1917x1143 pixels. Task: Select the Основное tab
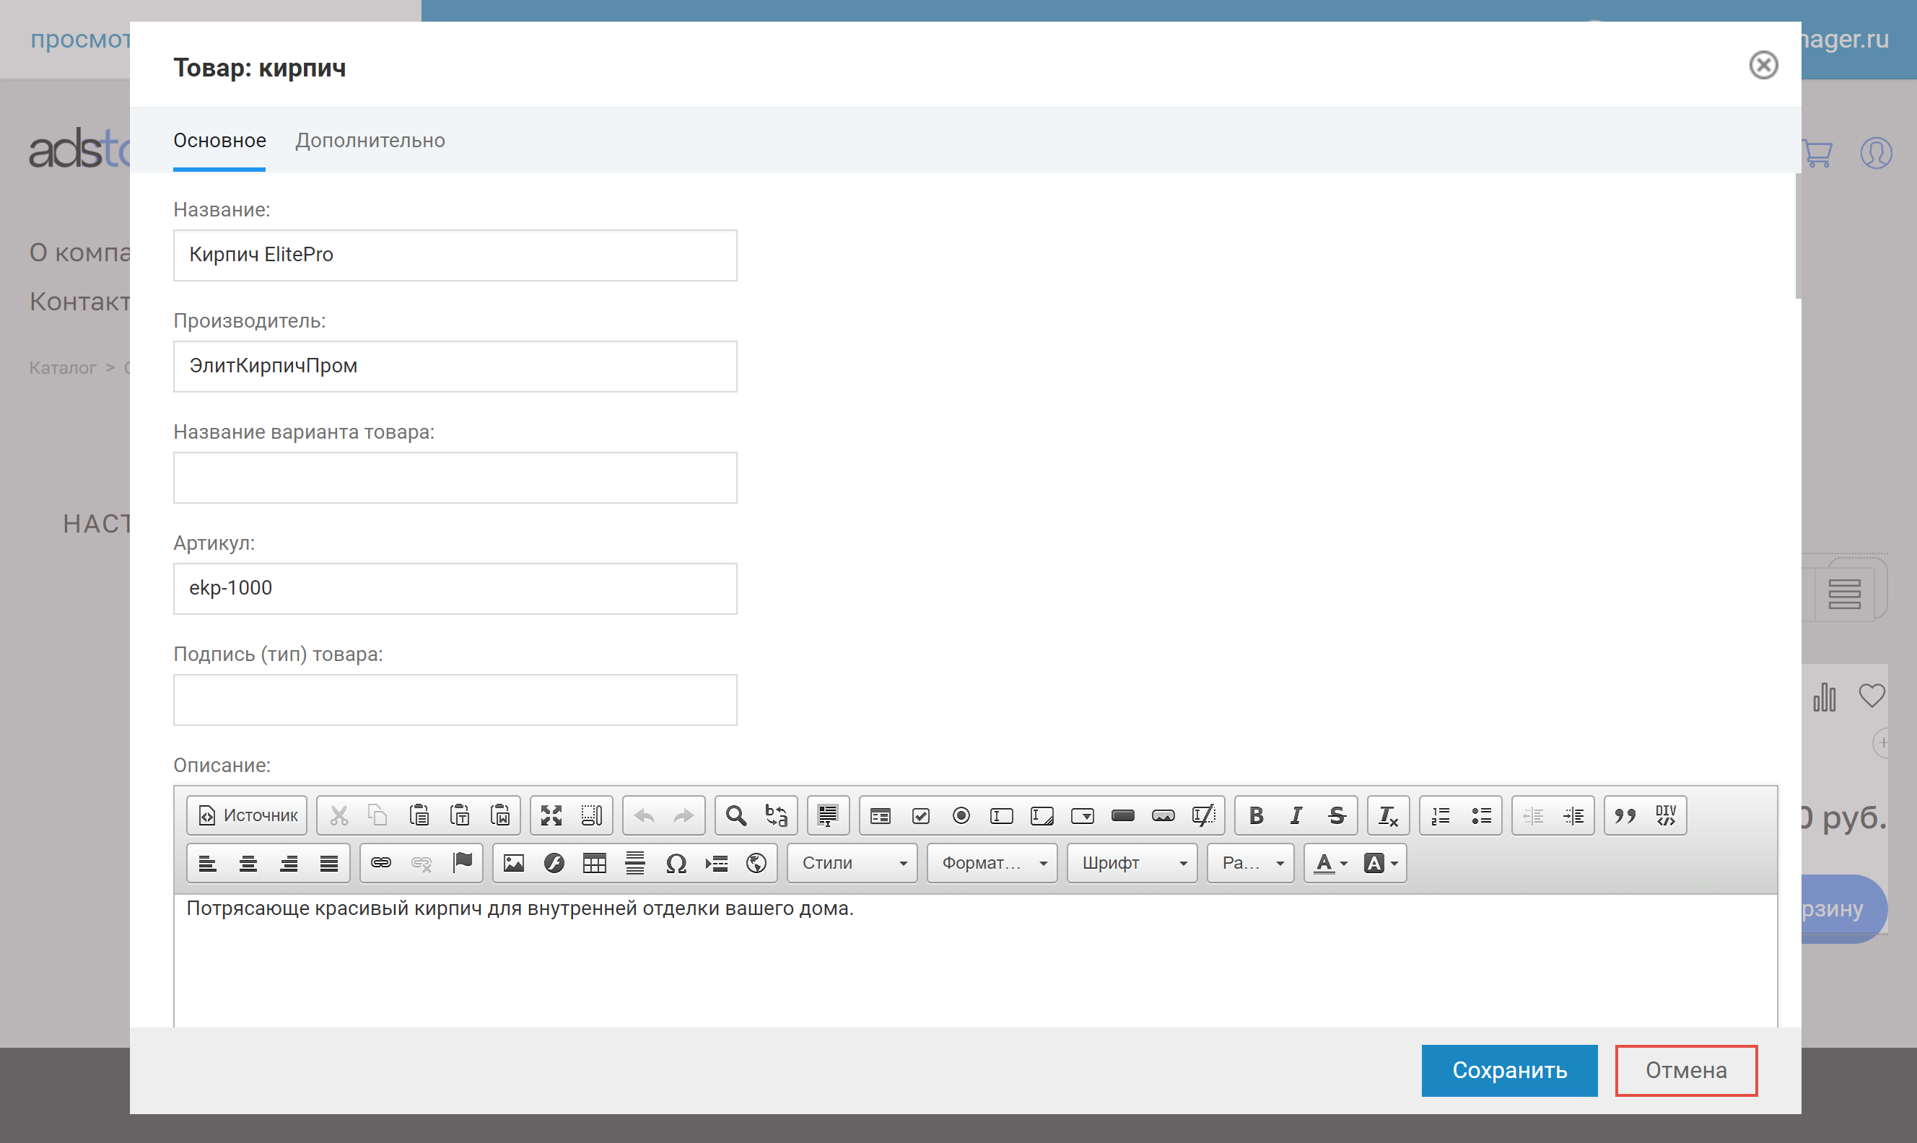tap(219, 140)
